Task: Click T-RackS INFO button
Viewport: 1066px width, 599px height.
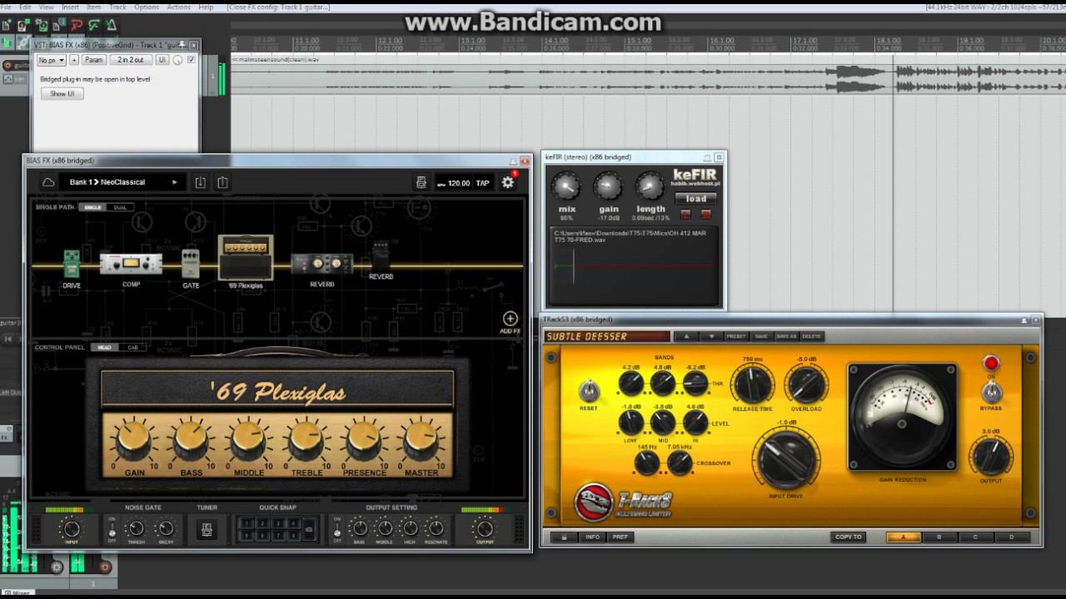Action: click(x=592, y=537)
